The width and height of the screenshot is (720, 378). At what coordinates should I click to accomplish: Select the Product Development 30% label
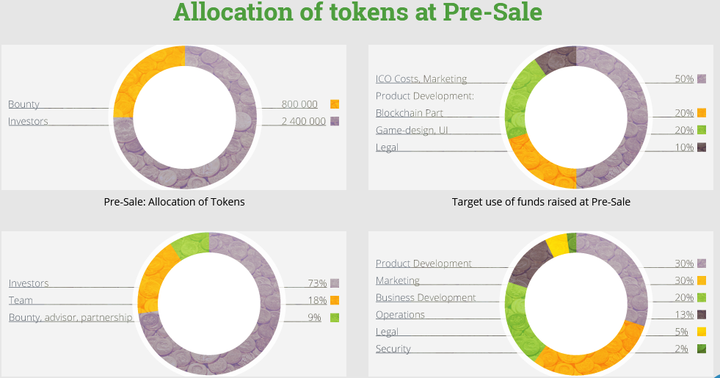[x=423, y=263]
